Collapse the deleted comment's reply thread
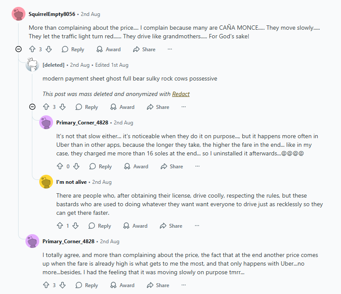 tap(32, 107)
